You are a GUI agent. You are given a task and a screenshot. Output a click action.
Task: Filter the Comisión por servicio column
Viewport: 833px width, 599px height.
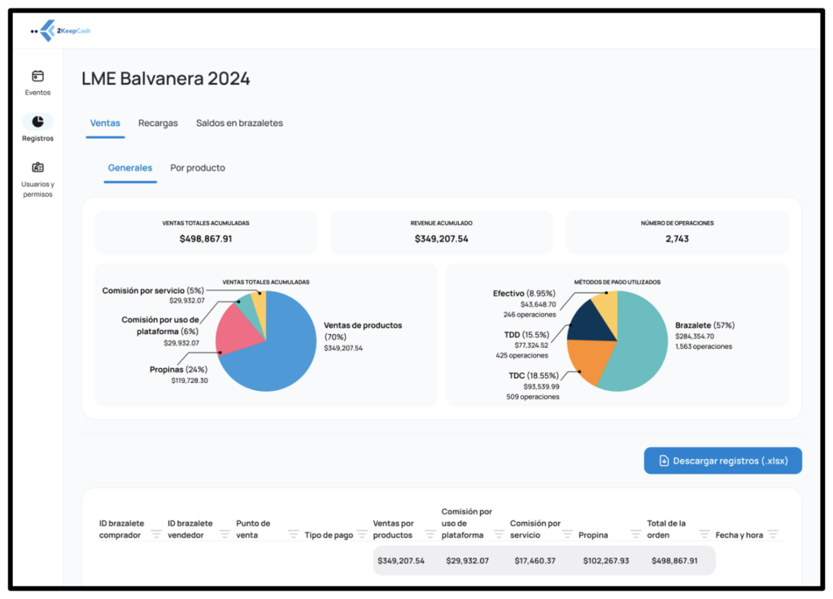(x=567, y=534)
